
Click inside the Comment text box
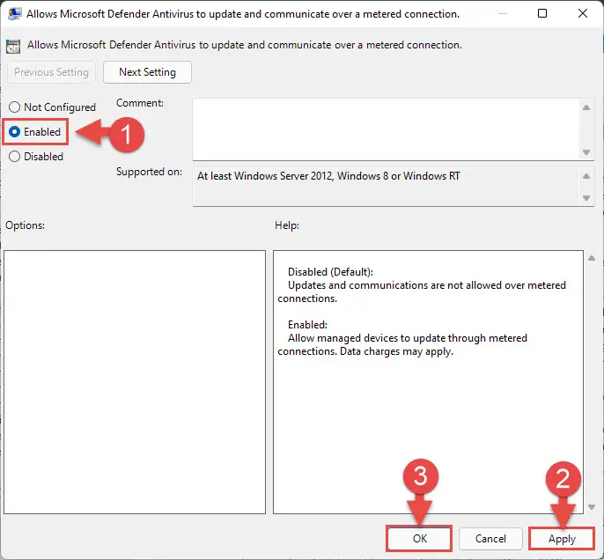point(386,129)
